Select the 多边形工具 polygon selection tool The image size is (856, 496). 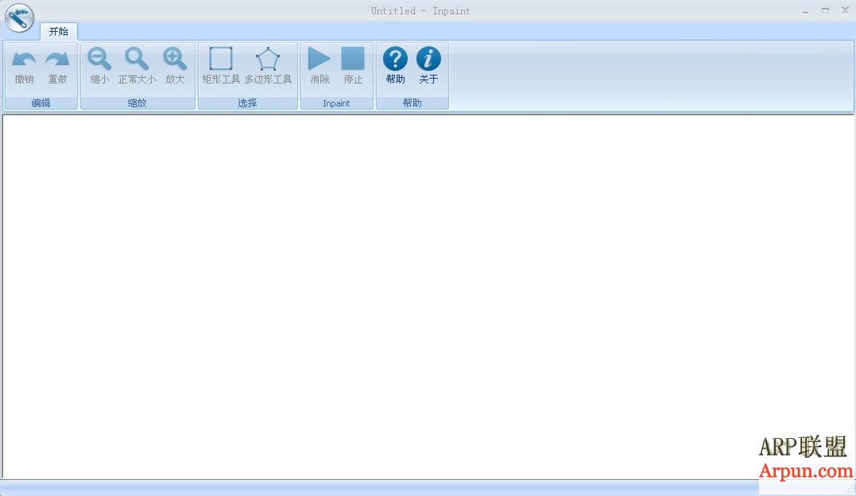(268, 67)
